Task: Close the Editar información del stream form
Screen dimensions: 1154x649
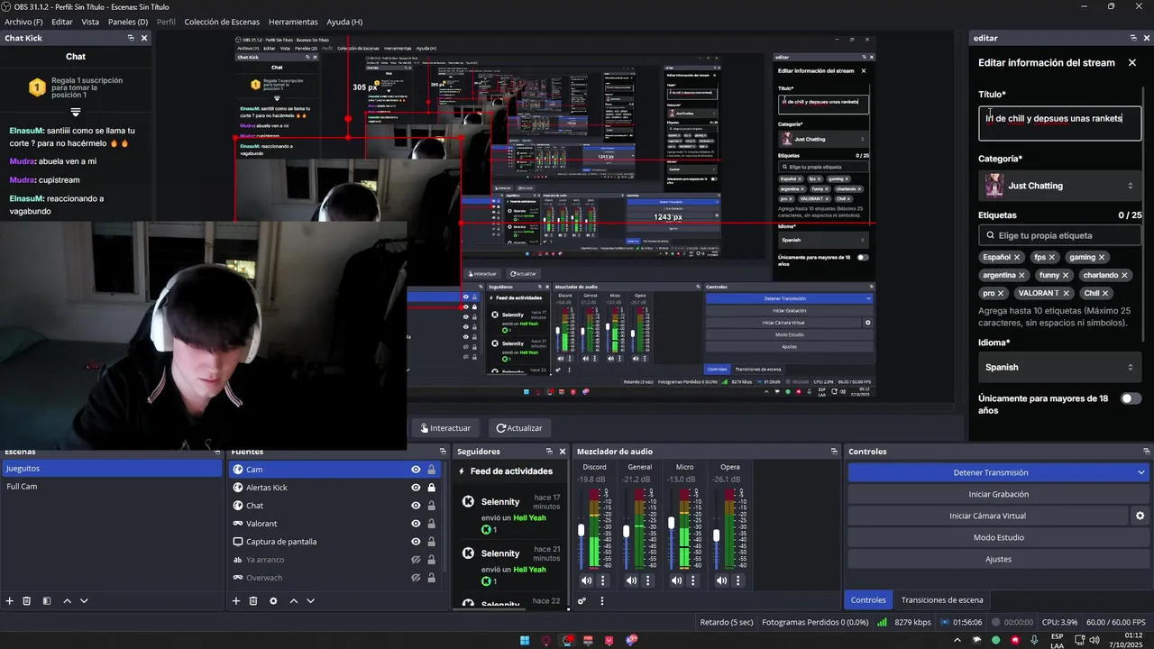Action: [1133, 62]
